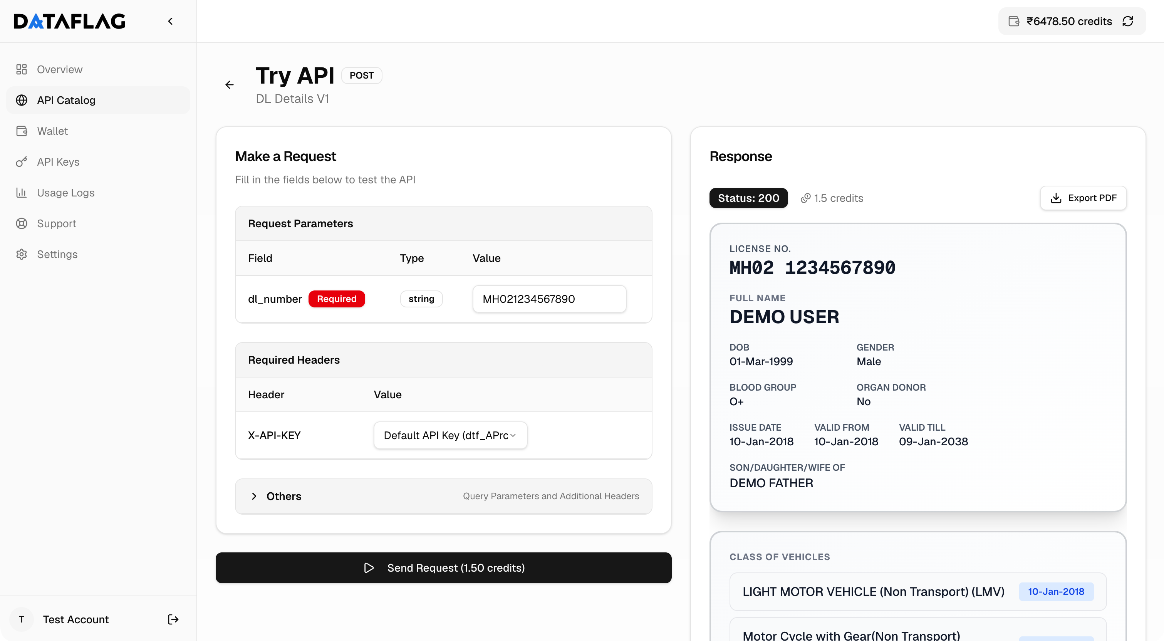Click the Overview grid icon
The height and width of the screenshot is (641, 1164).
[x=22, y=69]
